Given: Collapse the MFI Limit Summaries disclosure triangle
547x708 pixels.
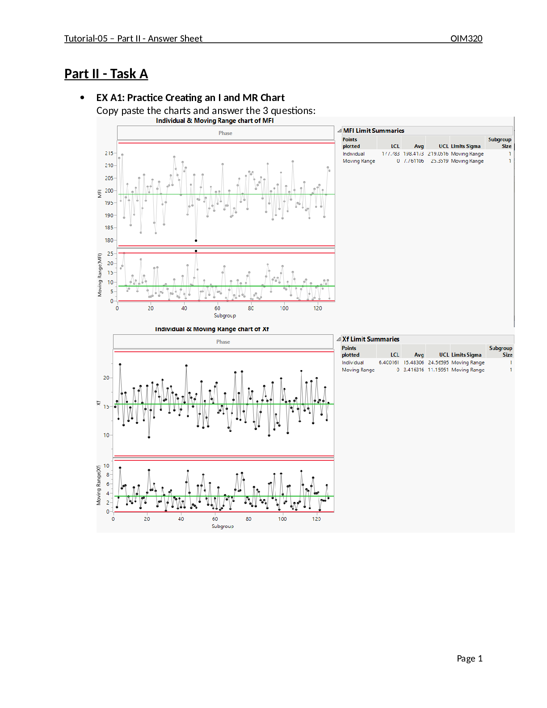Looking at the screenshot, I should click(x=339, y=131).
